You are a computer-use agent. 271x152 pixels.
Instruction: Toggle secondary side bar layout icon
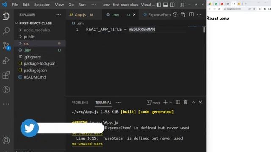(x=172, y=5)
